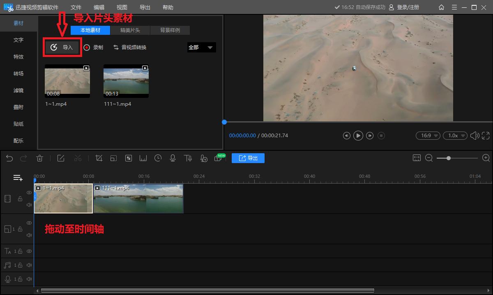The image size is (493, 295).
Task: Enter fullscreen preview mode
Action: click(x=486, y=136)
